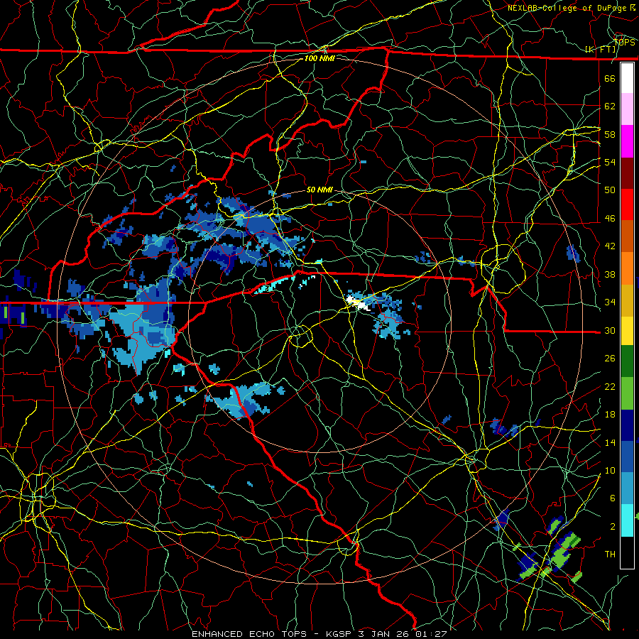The image size is (639, 639).
Task: Click the legend value 62
Action: coord(610,106)
